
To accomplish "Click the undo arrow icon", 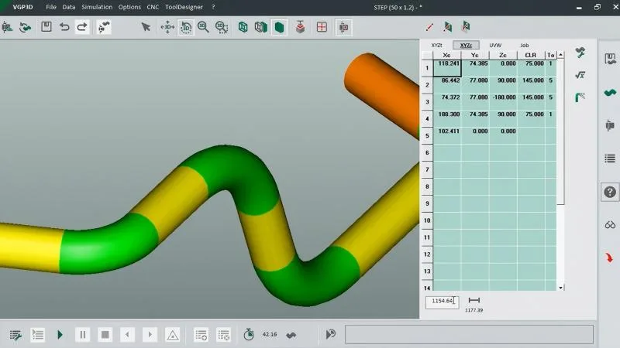I will [x=64, y=27].
